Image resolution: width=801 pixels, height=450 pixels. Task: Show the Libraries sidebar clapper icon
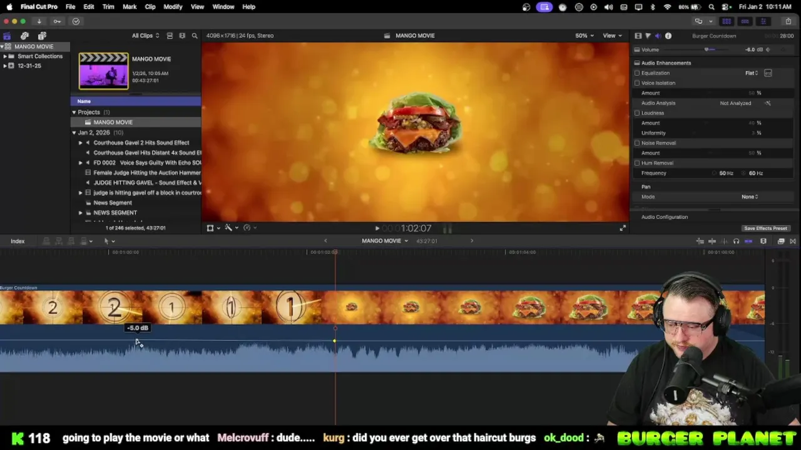click(7, 36)
